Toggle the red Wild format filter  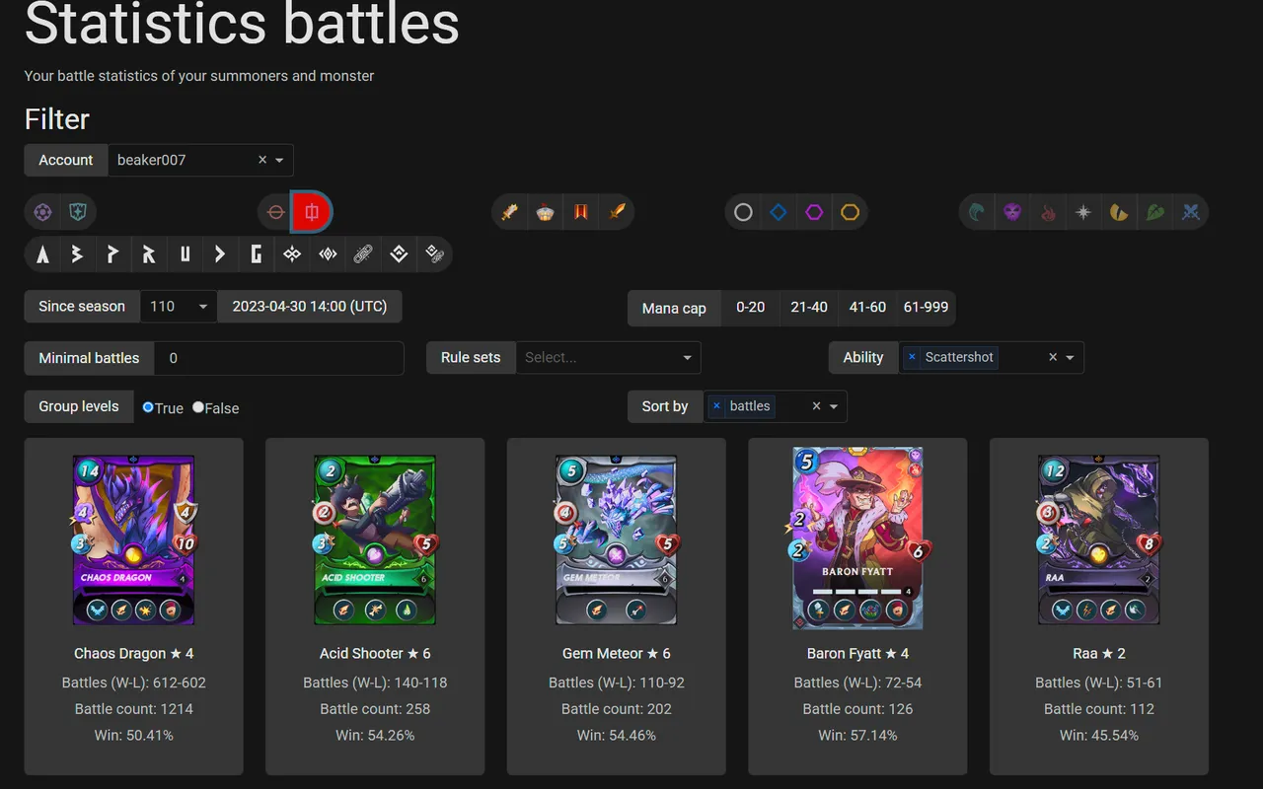pos(312,212)
